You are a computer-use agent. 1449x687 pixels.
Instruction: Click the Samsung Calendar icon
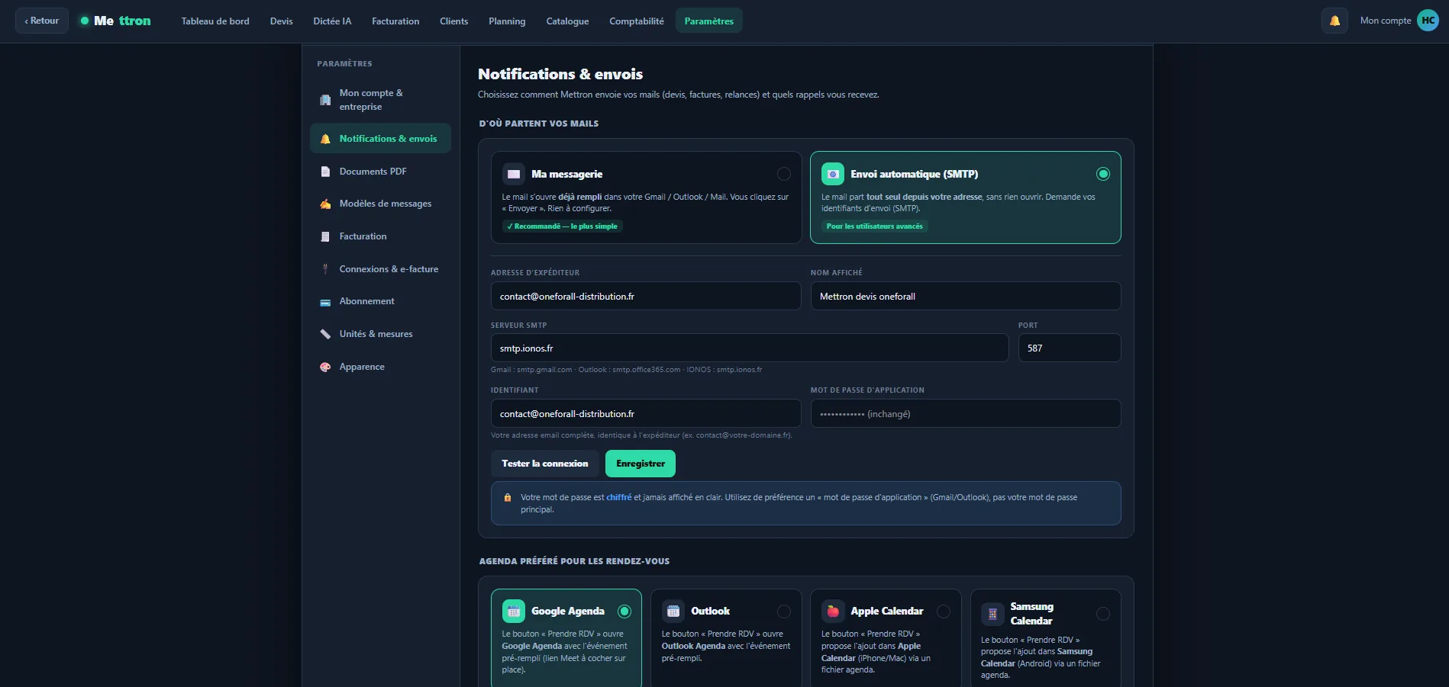tap(992, 614)
